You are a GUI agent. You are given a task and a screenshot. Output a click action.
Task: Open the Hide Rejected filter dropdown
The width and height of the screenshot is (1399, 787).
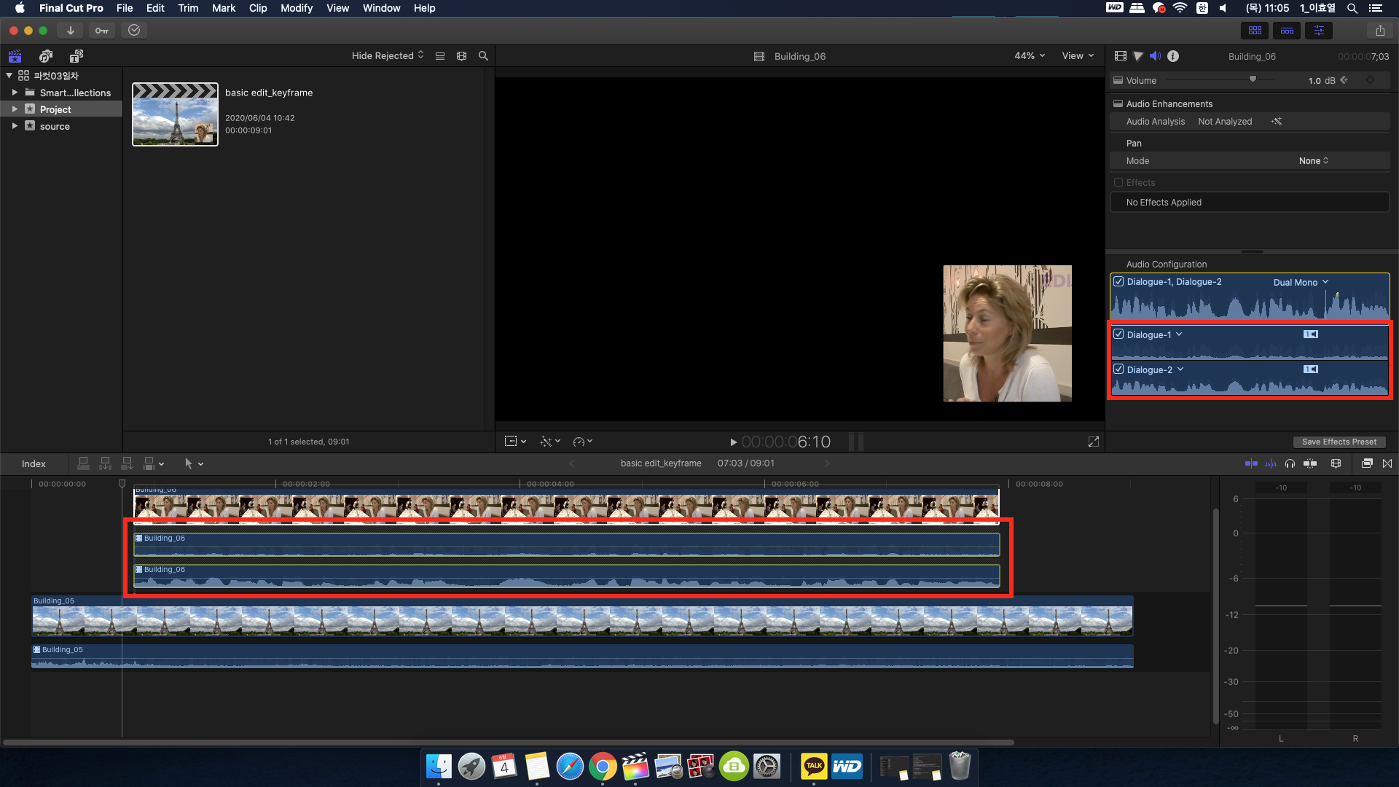coord(387,56)
